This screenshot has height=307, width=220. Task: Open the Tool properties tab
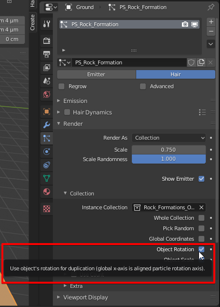click(47, 24)
